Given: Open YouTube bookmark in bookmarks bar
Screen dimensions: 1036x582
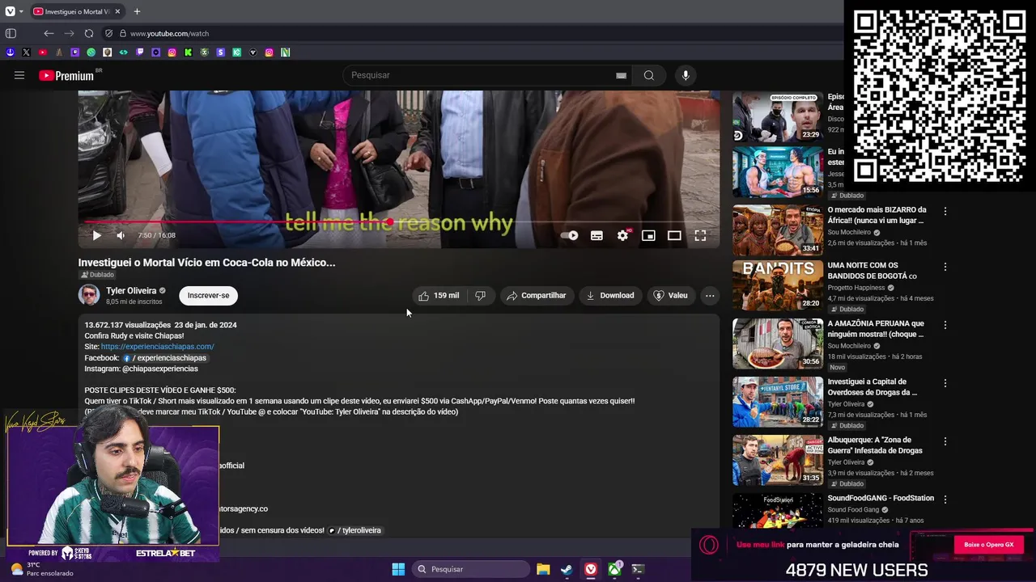Looking at the screenshot, I should pyautogui.click(x=42, y=53).
